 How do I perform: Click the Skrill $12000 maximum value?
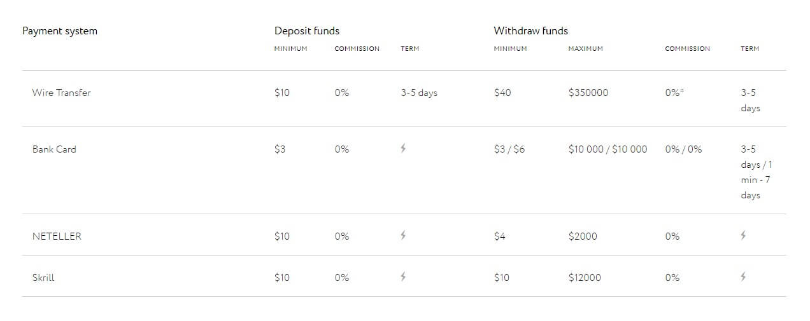[x=585, y=278]
